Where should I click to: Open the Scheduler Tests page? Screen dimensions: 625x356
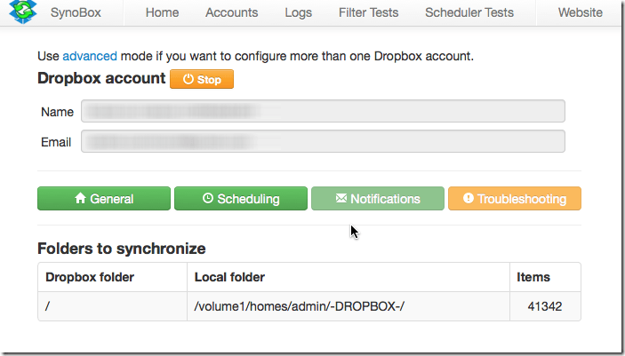(x=469, y=12)
